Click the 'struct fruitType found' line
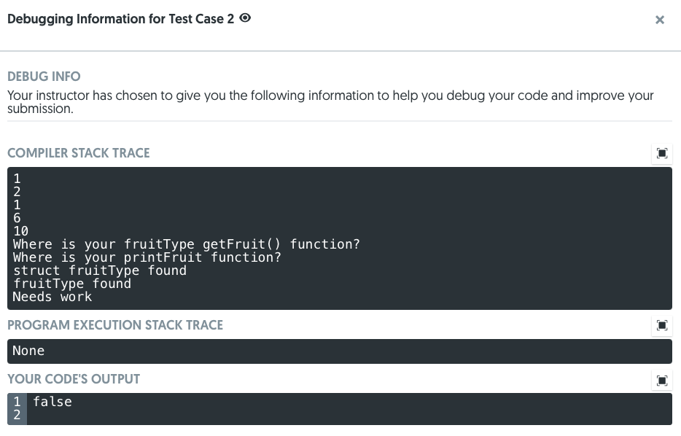This screenshot has height=436, width=681. click(100, 270)
